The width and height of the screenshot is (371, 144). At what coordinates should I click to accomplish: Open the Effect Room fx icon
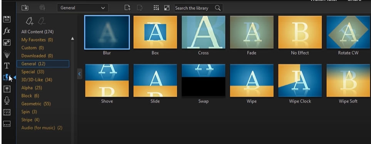point(7,31)
